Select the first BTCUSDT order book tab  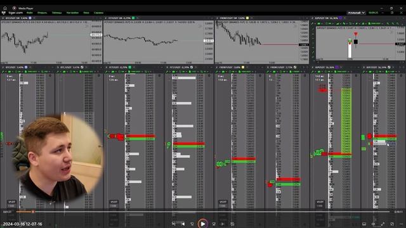pyautogui.click(x=15, y=67)
